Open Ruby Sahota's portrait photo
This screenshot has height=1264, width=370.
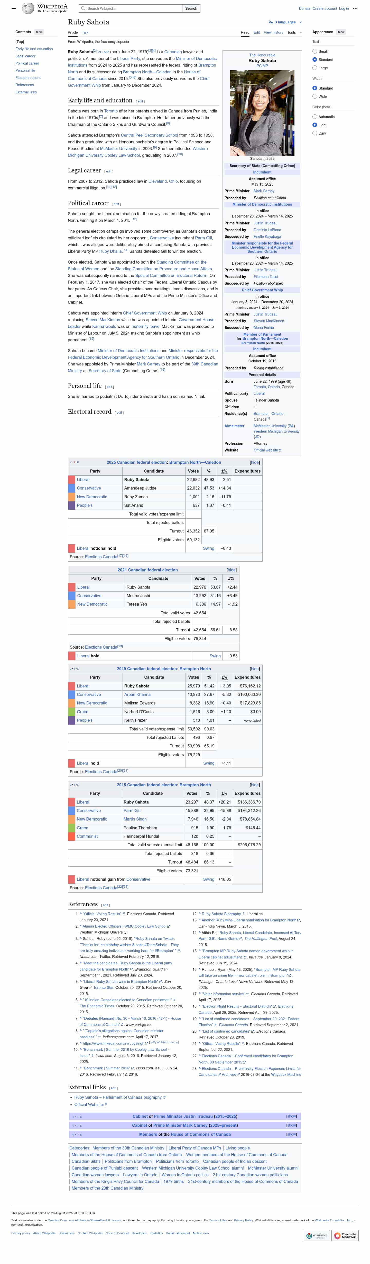(262, 113)
